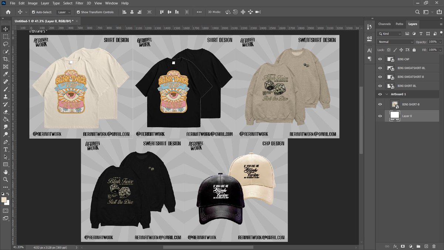Image resolution: width=444 pixels, height=250 pixels.
Task: Hide the BINI-SHIRT-B layer
Action: tap(380, 104)
